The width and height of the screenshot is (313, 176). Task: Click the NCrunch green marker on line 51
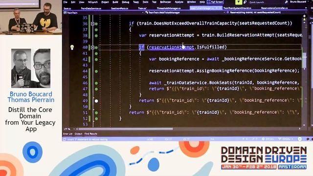tap(96, 113)
